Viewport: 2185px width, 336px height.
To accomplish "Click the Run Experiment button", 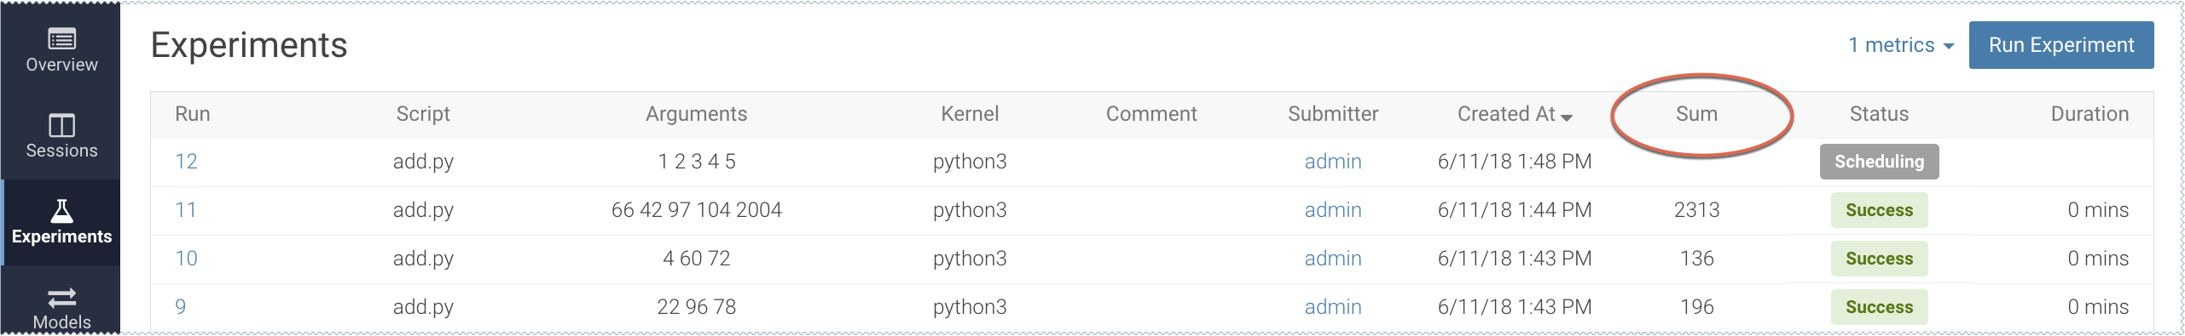I will 2060,45.
